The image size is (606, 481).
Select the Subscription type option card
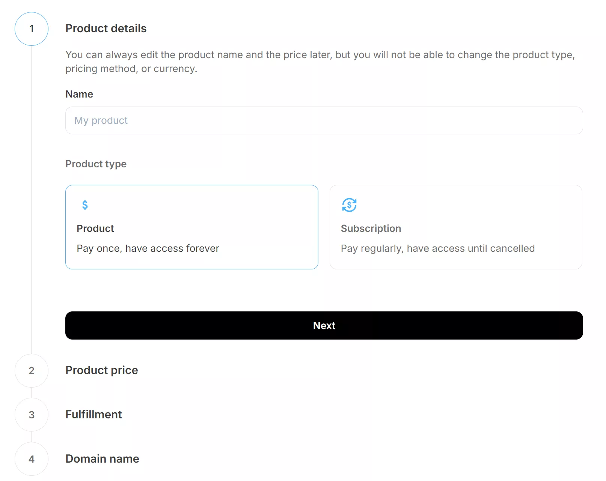(455, 227)
